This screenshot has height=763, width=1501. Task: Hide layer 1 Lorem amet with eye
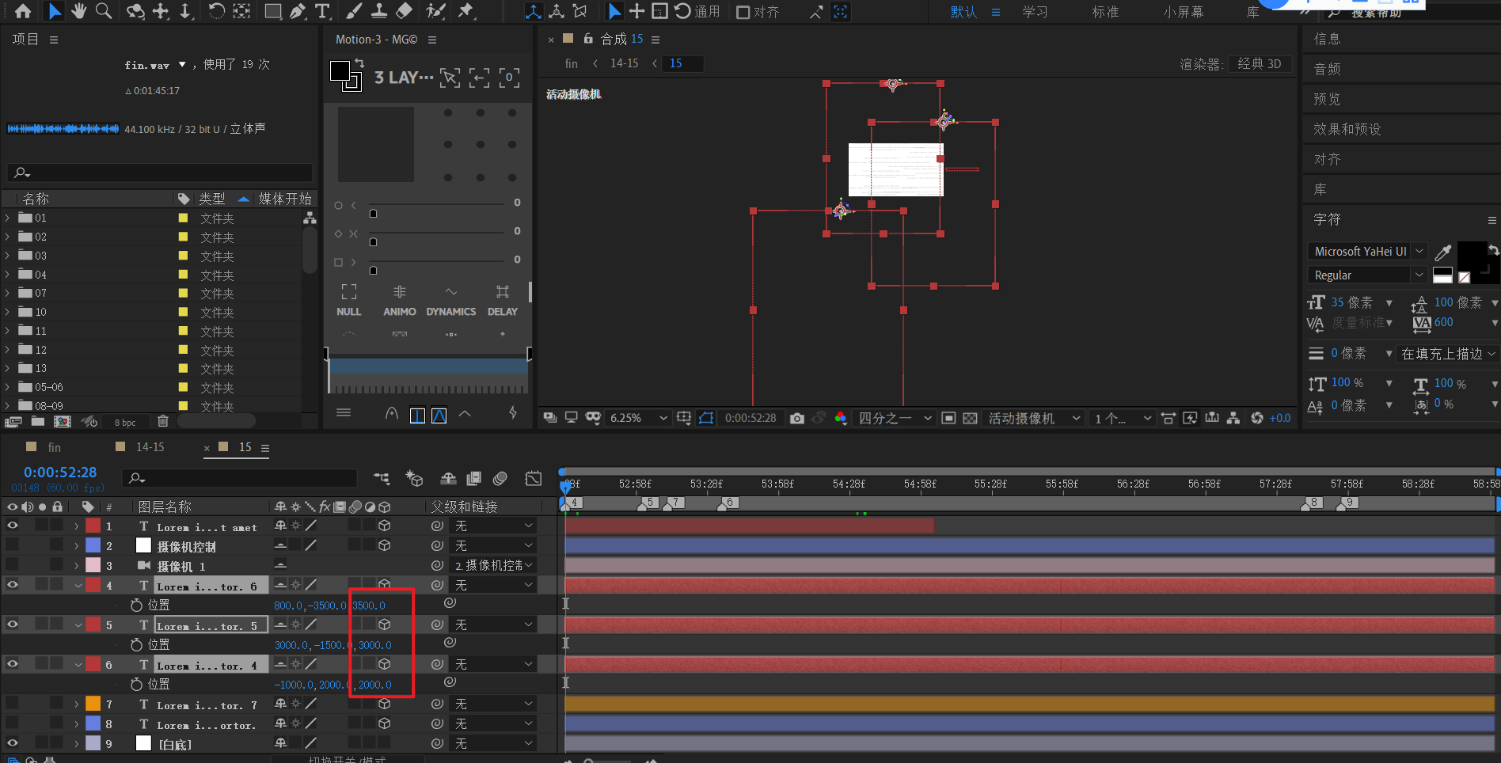pyautogui.click(x=13, y=526)
